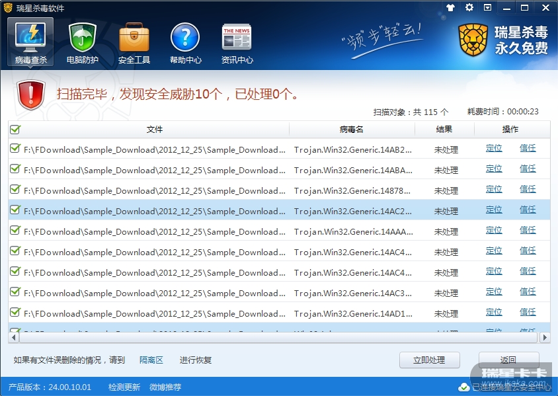Click the 立即处理 button

(430, 360)
